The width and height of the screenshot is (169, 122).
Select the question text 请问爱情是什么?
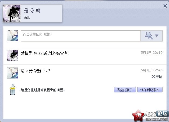[36, 71]
